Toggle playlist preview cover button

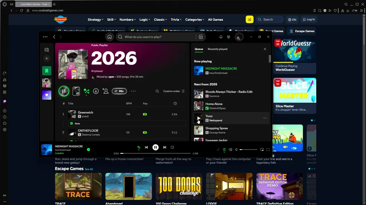pyautogui.click(x=76, y=91)
